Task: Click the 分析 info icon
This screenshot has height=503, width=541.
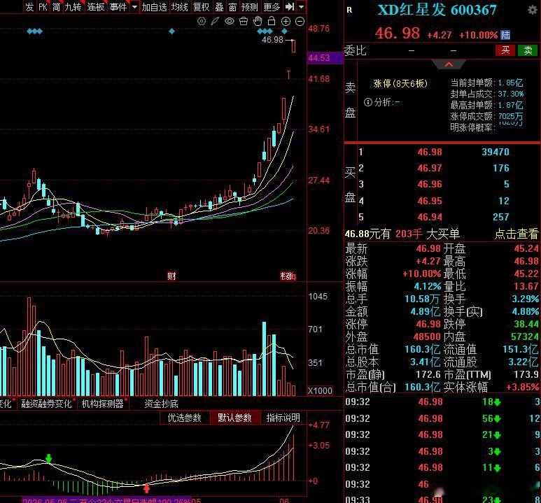Action: (x=368, y=102)
